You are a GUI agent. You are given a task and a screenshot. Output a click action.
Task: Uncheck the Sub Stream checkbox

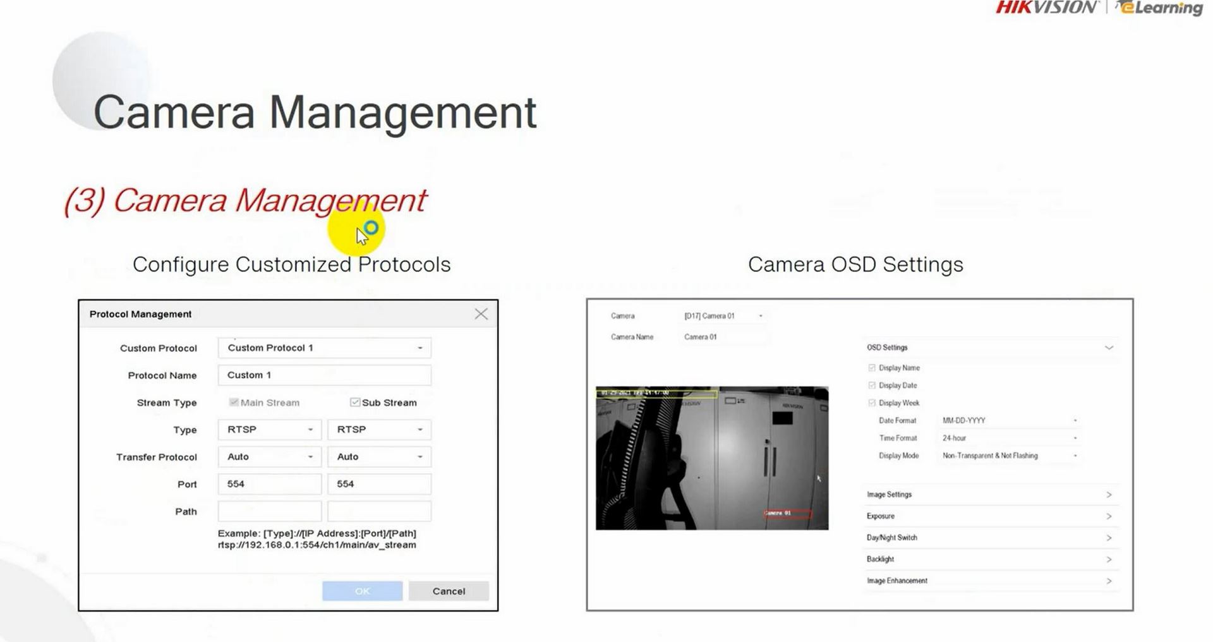[354, 402]
